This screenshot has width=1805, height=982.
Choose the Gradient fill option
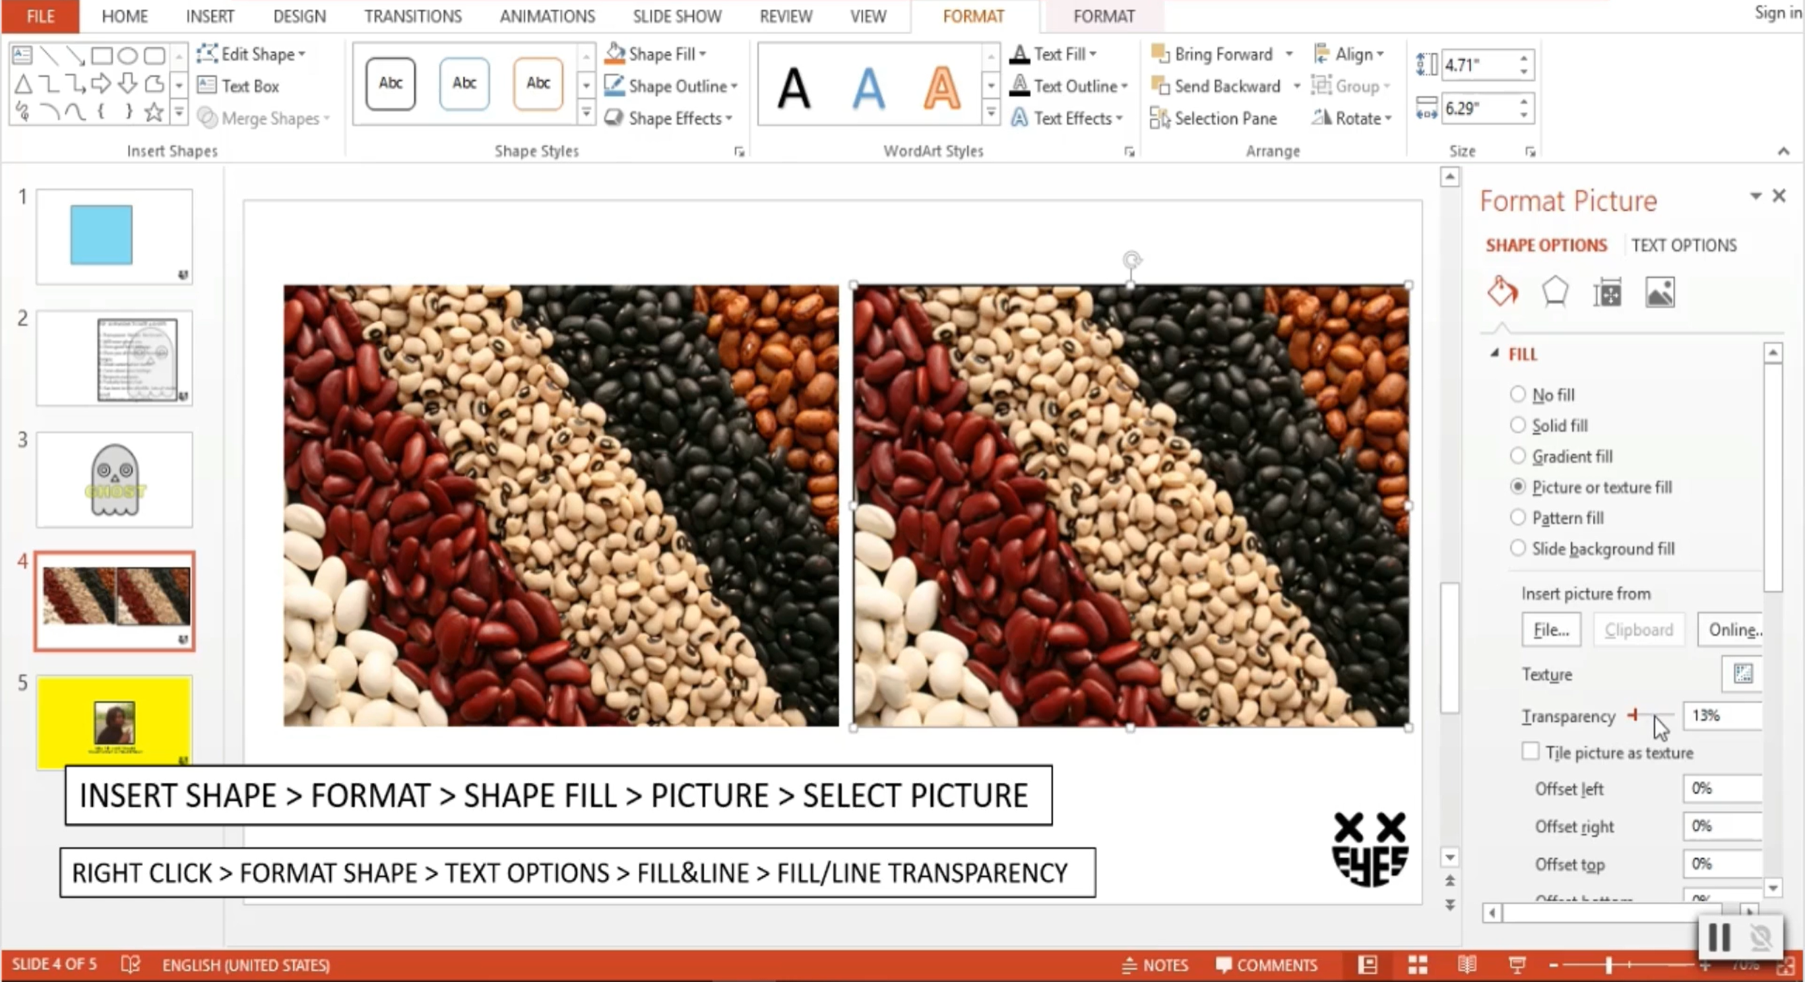(1518, 456)
